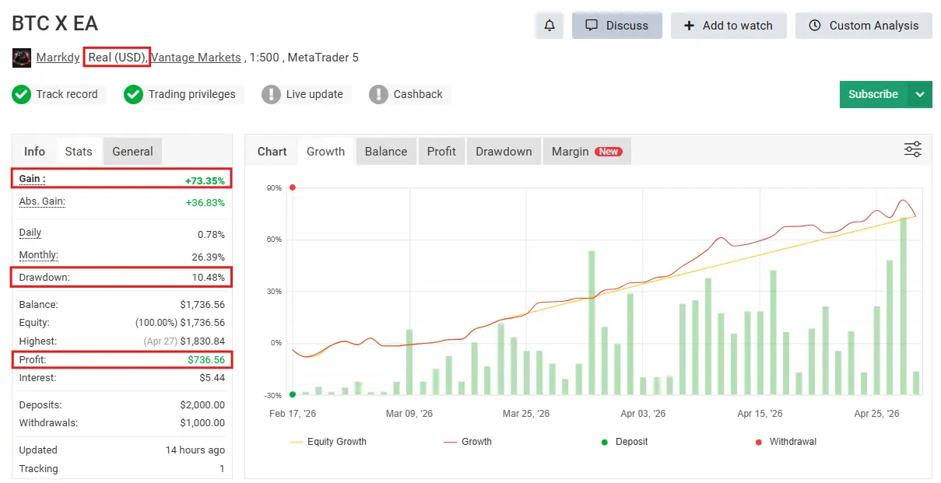The width and height of the screenshot is (941, 483).
Task: Open the General info tab
Action: [x=132, y=152]
